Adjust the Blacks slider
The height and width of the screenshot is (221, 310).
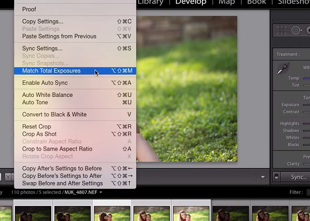tap(306, 145)
